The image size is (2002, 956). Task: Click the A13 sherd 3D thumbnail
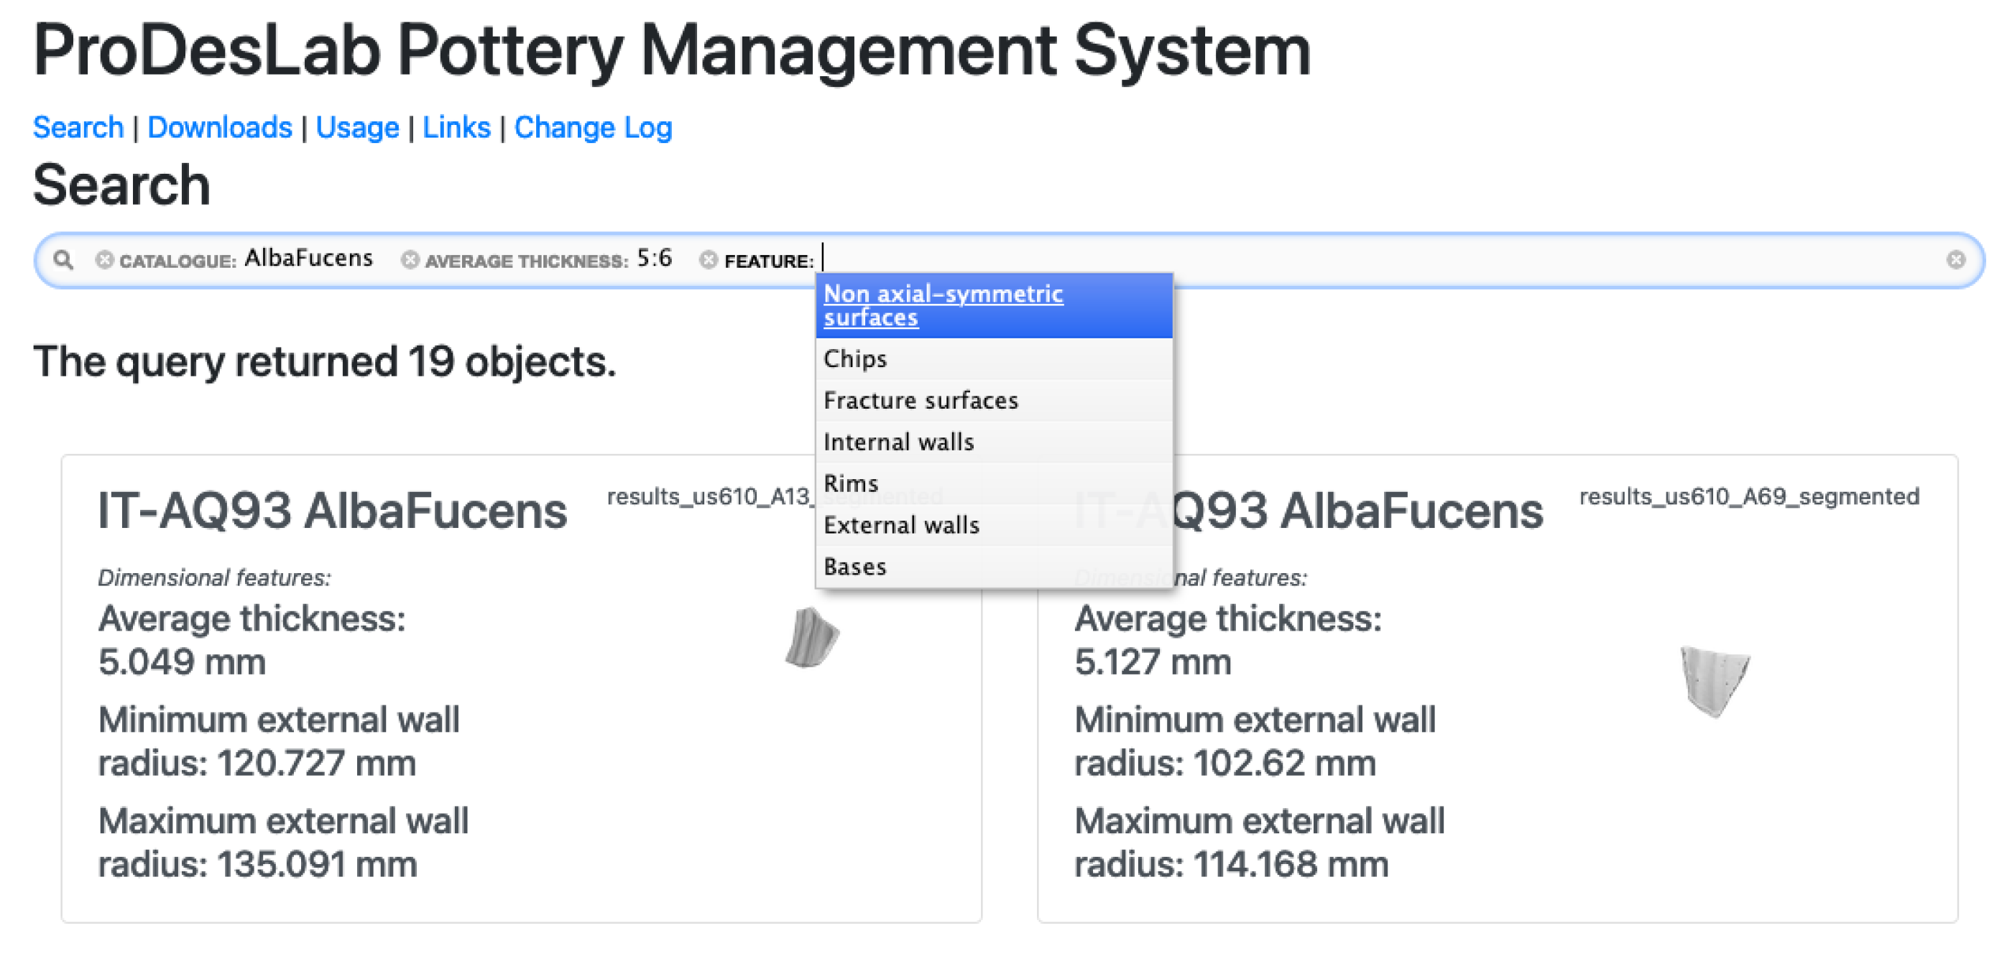point(811,639)
